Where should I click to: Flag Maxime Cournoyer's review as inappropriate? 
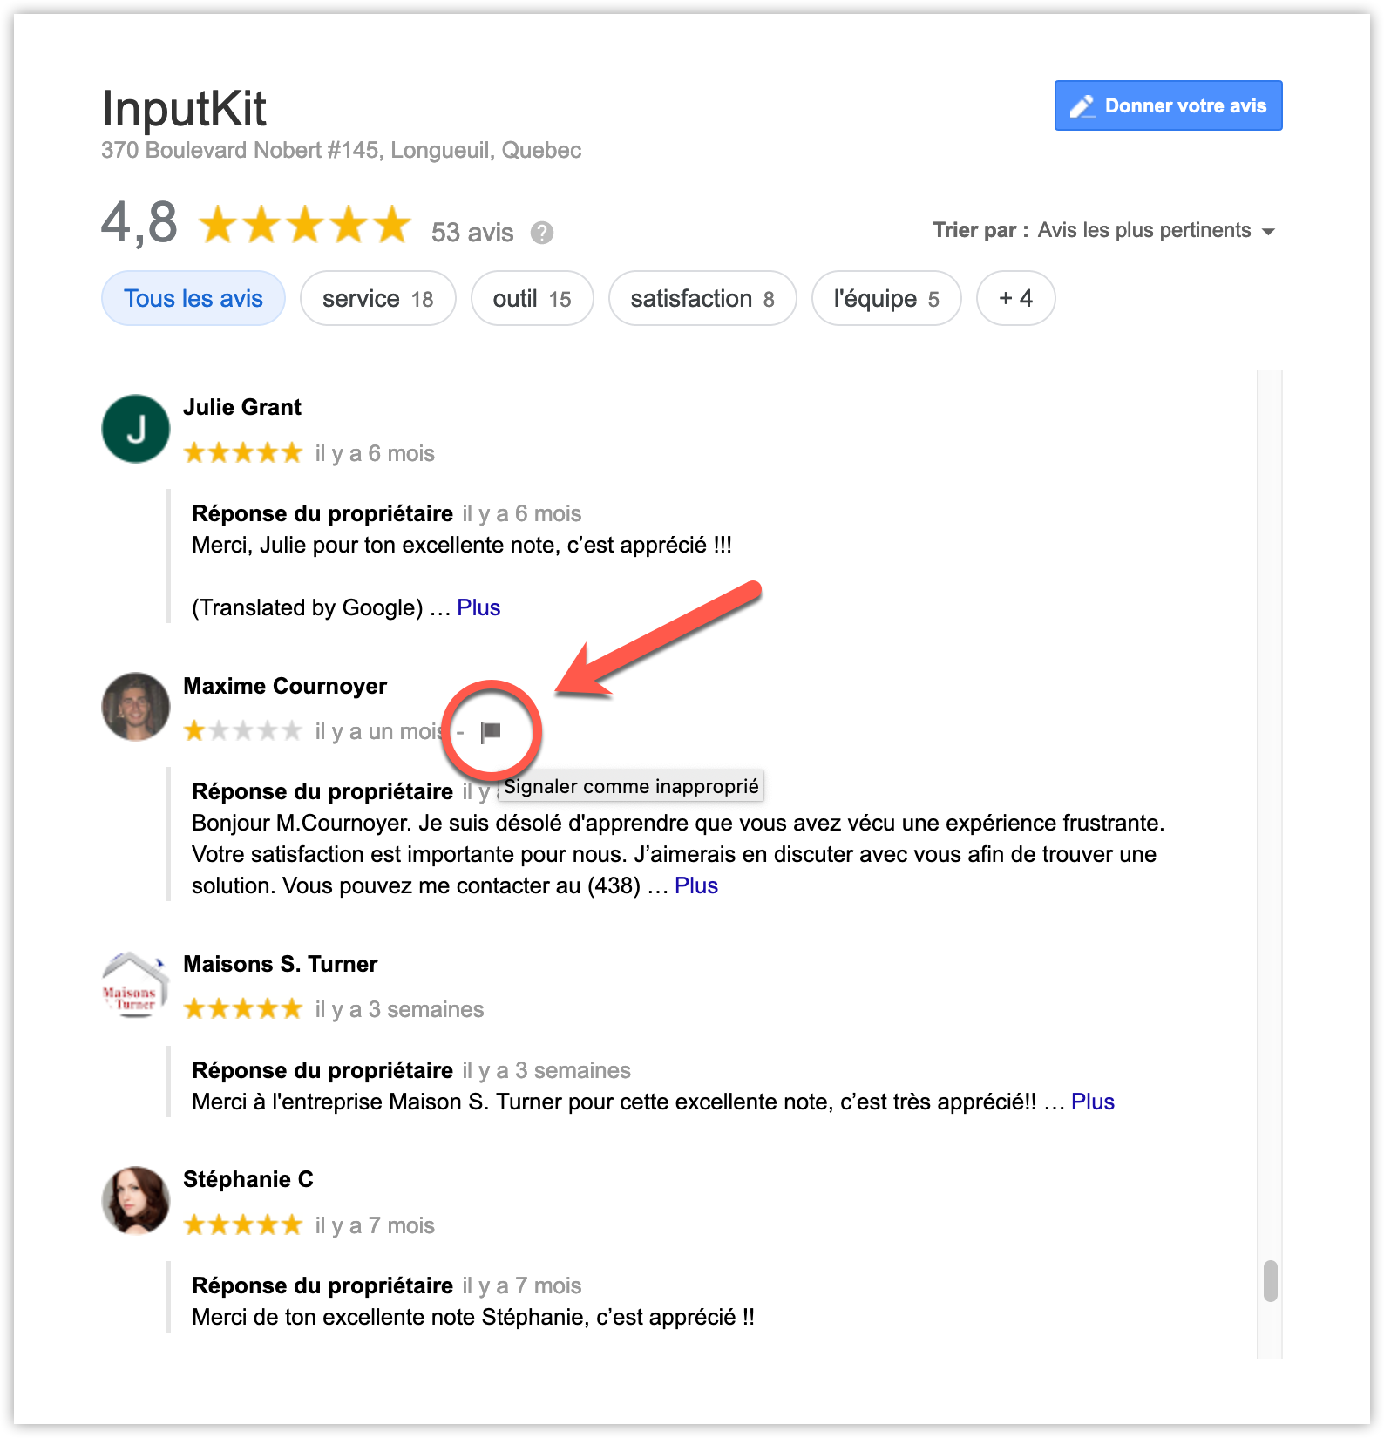[x=492, y=731]
